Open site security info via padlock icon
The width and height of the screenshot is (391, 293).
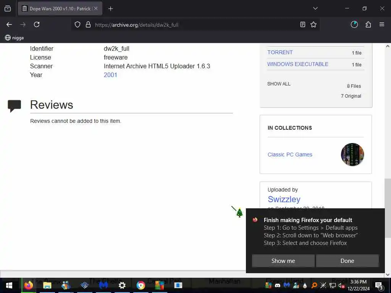click(88, 24)
